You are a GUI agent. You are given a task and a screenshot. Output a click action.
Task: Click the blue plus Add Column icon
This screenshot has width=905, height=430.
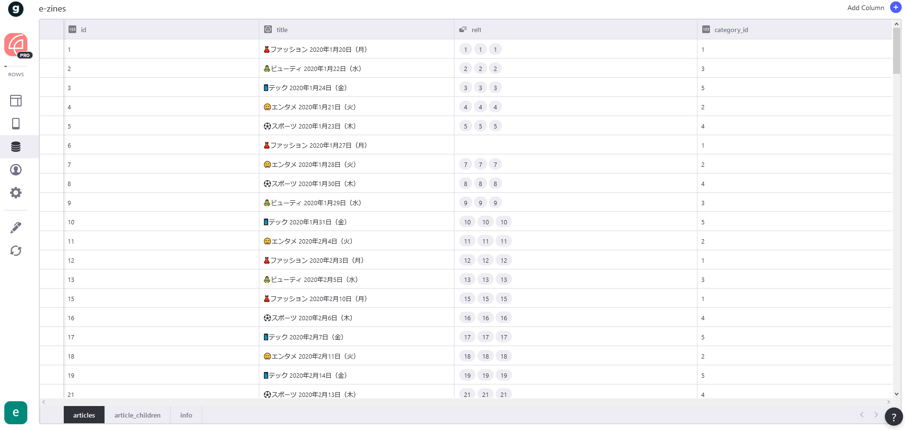[x=895, y=7]
